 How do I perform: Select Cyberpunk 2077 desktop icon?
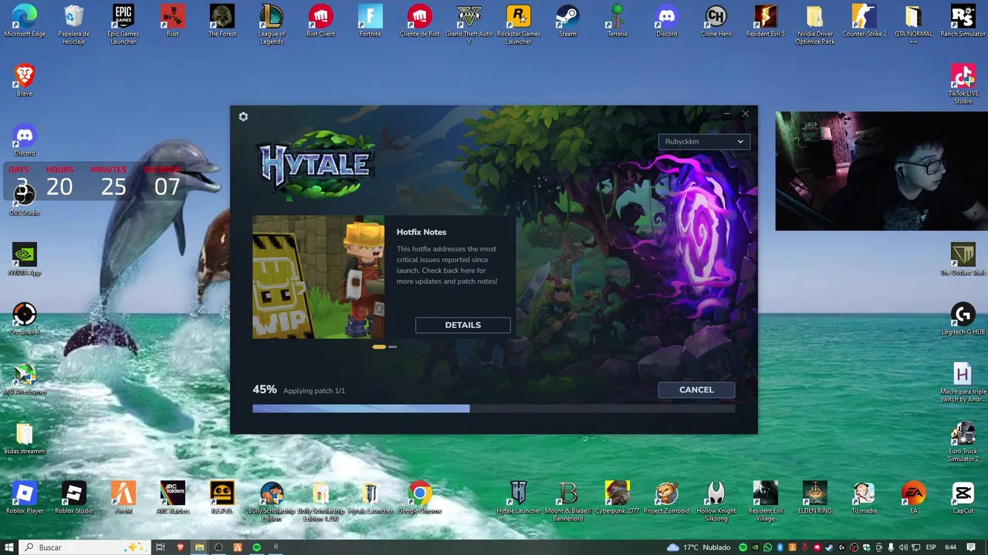point(617,497)
